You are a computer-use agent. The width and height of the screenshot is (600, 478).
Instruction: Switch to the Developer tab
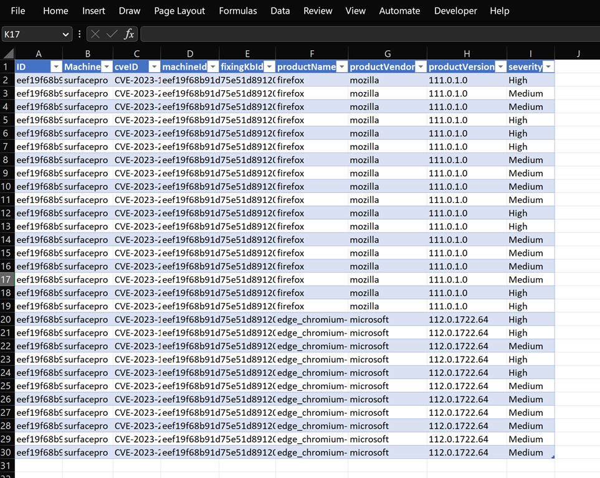coord(455,11)
